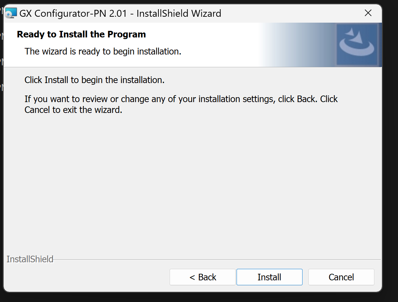Click the InstallShield logo banner image
The image size is (398, 302).
coord(357,45)
